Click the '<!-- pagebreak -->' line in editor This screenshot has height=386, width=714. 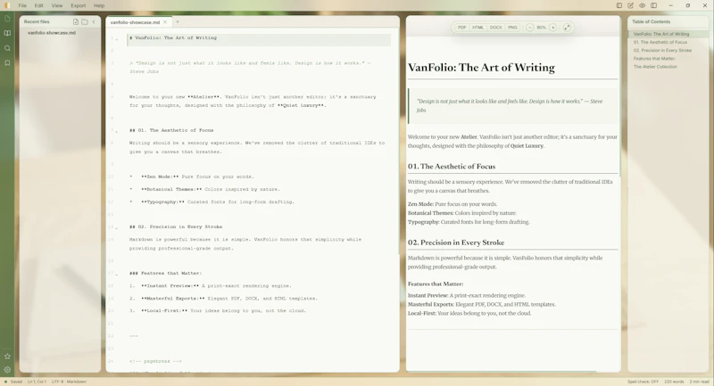pos(155,361)
